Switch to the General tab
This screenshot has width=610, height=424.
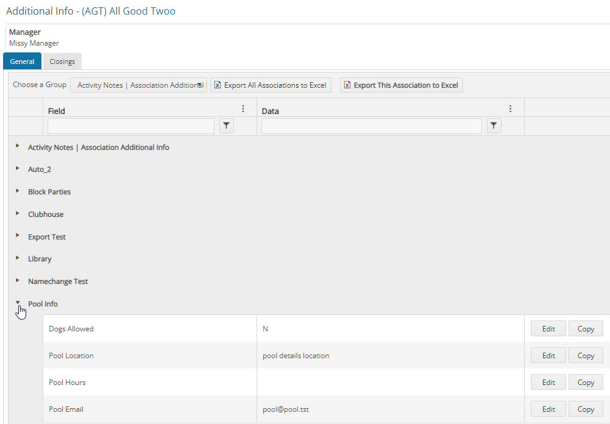22,62
